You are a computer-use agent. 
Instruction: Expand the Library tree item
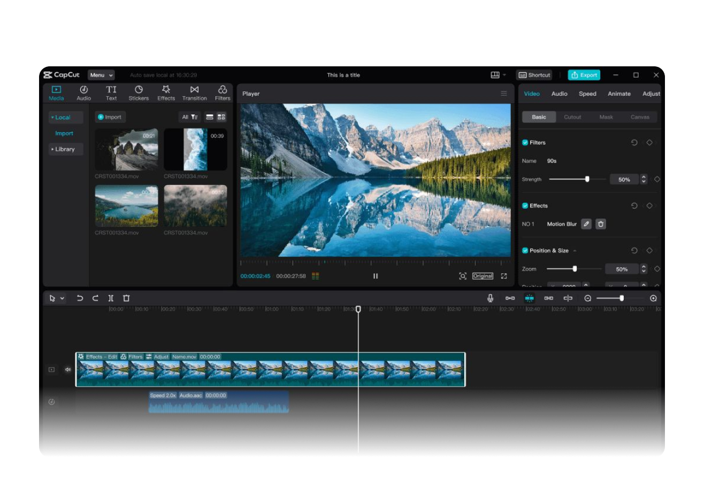tap(65, 149)
